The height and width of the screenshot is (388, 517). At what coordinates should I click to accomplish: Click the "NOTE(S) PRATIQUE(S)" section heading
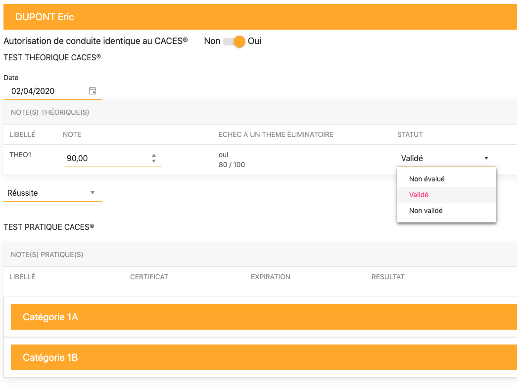47,255
